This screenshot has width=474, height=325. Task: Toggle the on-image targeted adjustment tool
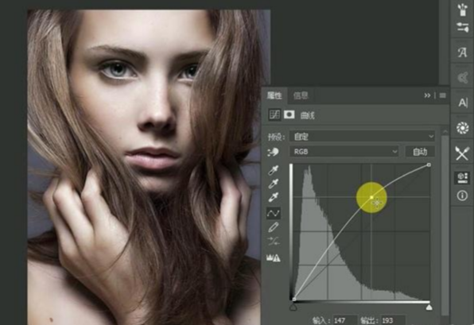point(273,152)
